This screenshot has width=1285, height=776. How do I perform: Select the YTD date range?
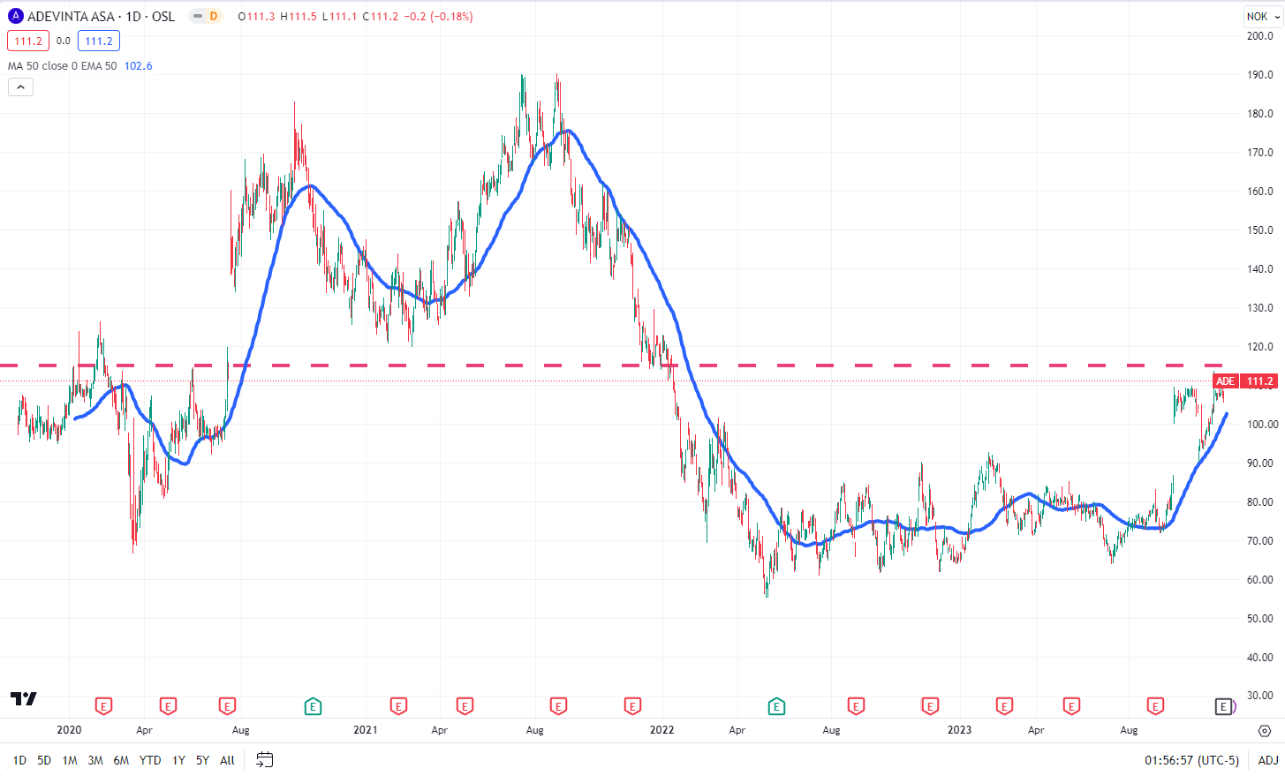(150, 760)
